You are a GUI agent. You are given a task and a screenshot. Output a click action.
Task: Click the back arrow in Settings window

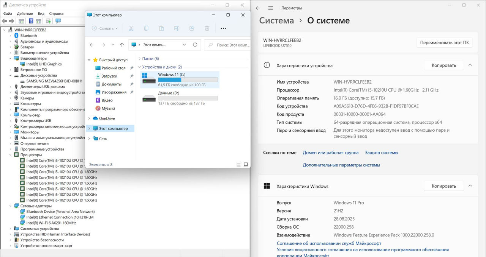(258, 8)
